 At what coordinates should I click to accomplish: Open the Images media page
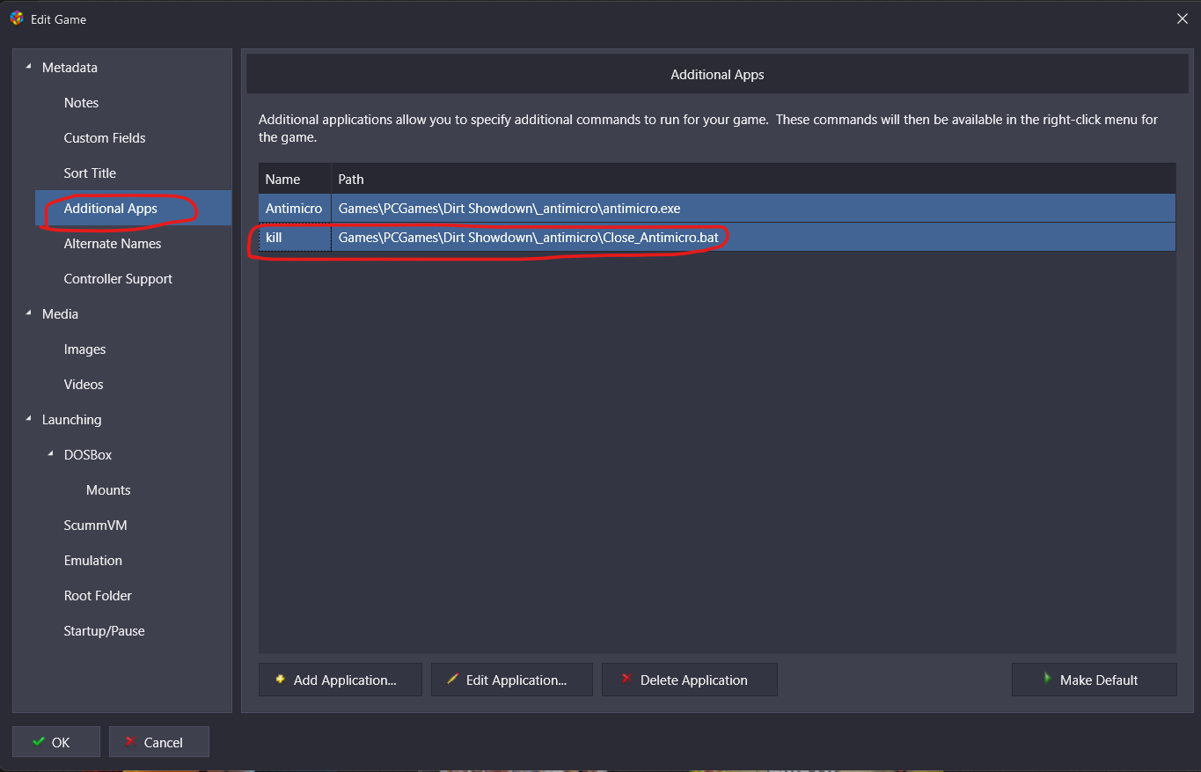pos(84,349)
